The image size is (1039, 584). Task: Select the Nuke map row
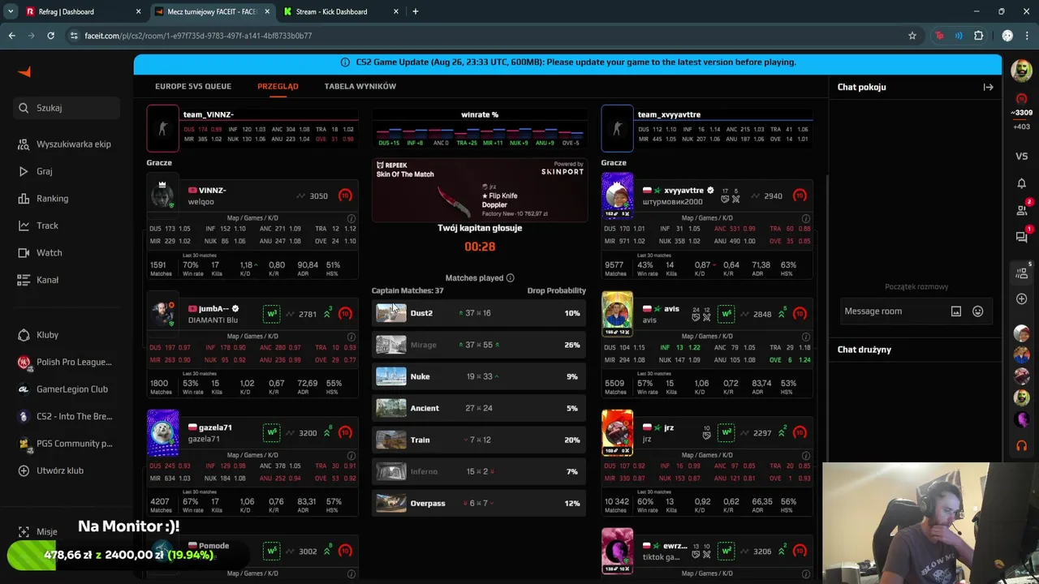pos(479,376)
